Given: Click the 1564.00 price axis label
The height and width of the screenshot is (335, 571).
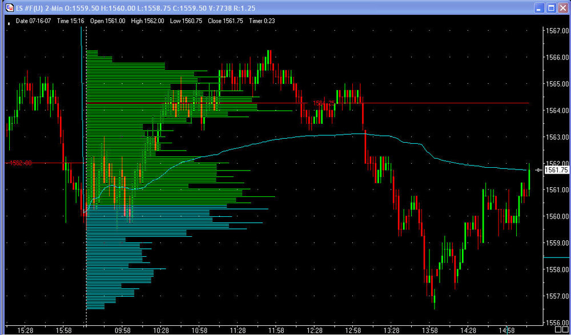Looking at the screenshot, I should (x=556, y=111).
